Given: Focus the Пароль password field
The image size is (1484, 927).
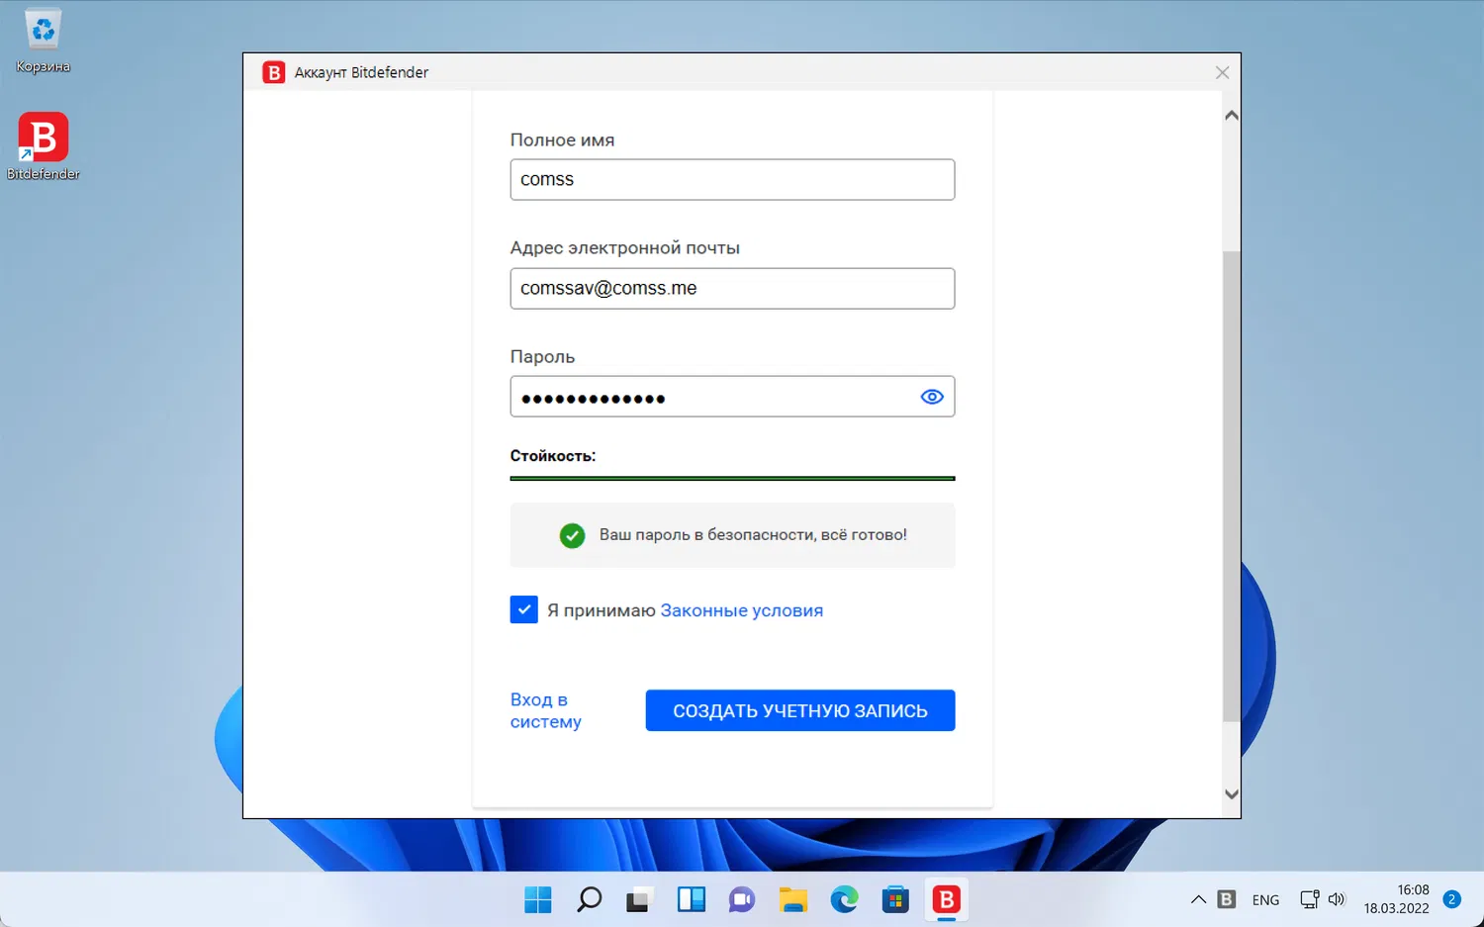Looking at the screenshot, I should (x=732, y=397).
